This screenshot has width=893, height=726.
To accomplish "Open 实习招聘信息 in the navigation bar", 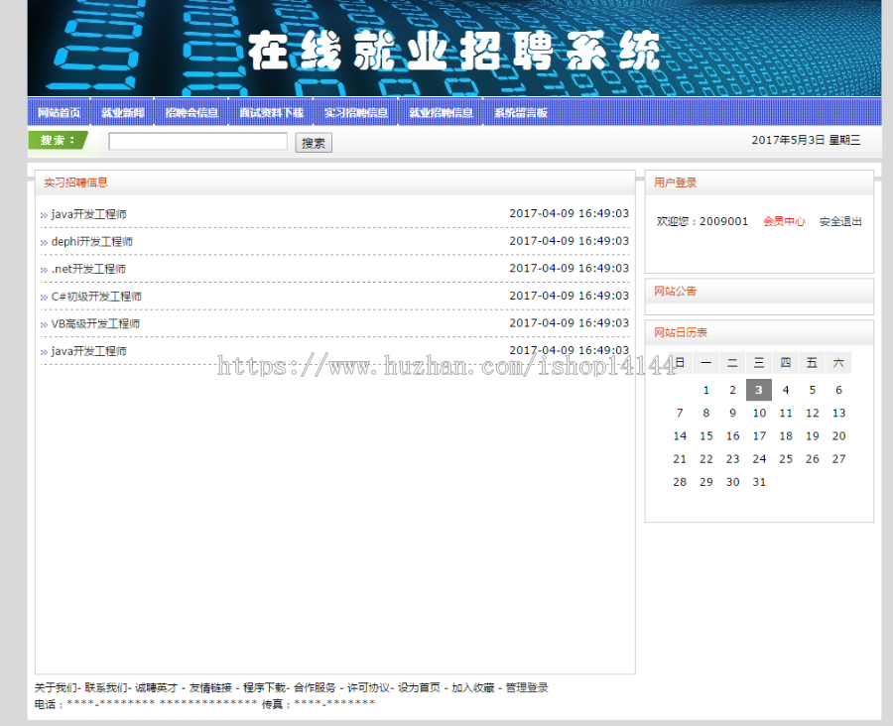I will (x=356, y=113).
